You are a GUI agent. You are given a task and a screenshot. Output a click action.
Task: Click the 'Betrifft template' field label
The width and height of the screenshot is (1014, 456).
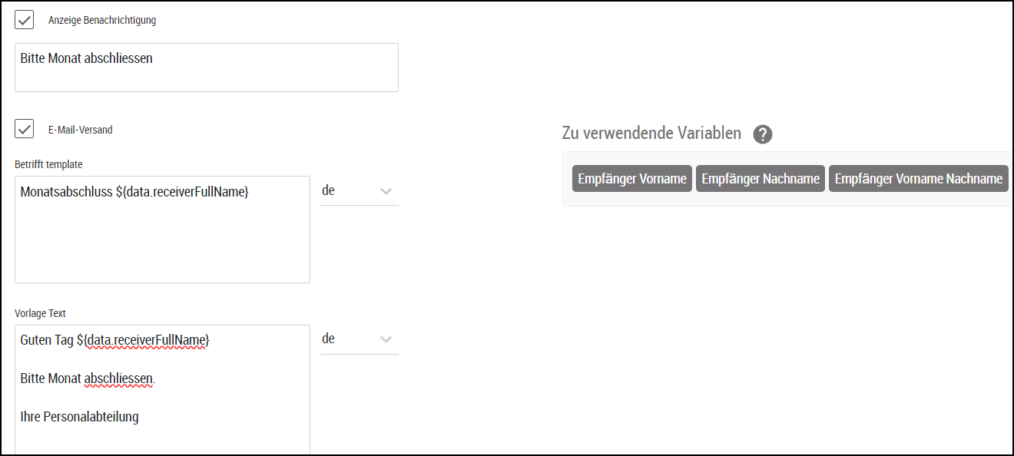pyautogui.click(x=48, y=164)
